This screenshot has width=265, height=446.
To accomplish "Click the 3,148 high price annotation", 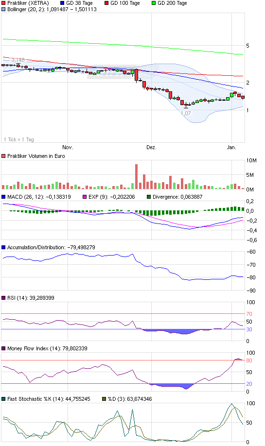I will pos(18,60).
